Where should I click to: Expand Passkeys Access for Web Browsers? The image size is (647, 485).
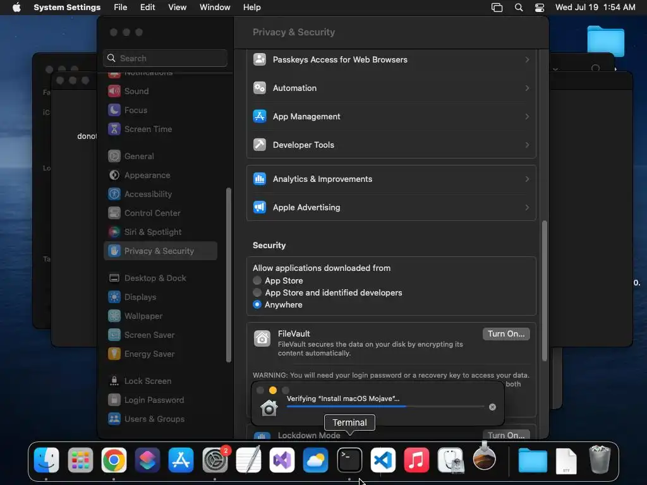coord(391,60)
